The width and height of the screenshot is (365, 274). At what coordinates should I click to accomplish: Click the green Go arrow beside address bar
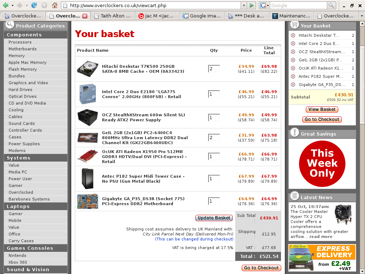251,5
